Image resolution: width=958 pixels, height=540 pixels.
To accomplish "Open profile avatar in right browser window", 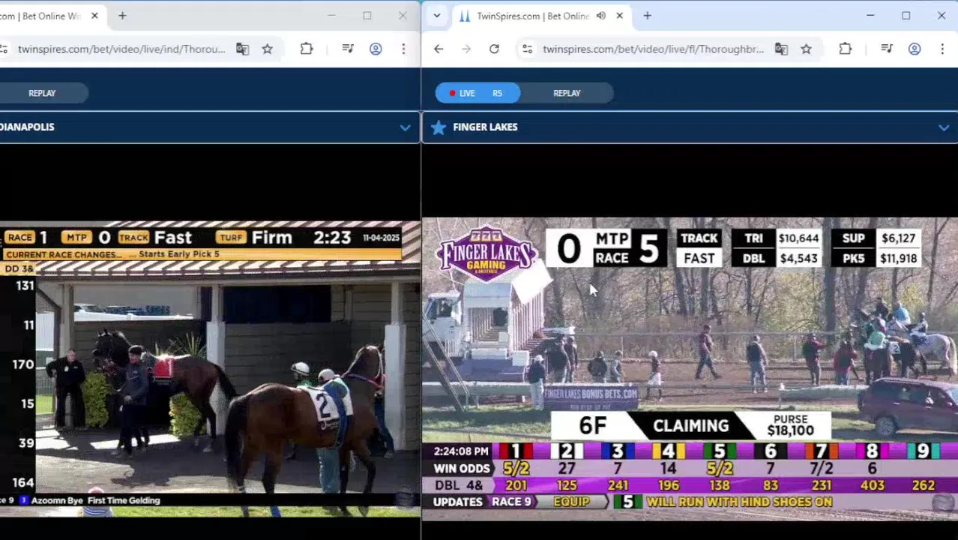I will click(915, 49).
